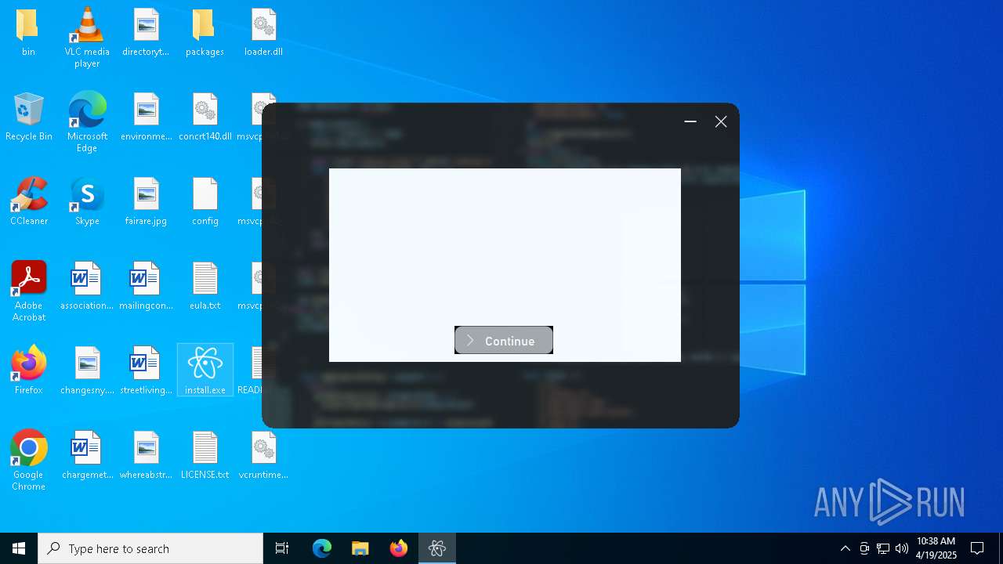Select the directoryt... image file
1003x564 pixels.
(146, 34)
